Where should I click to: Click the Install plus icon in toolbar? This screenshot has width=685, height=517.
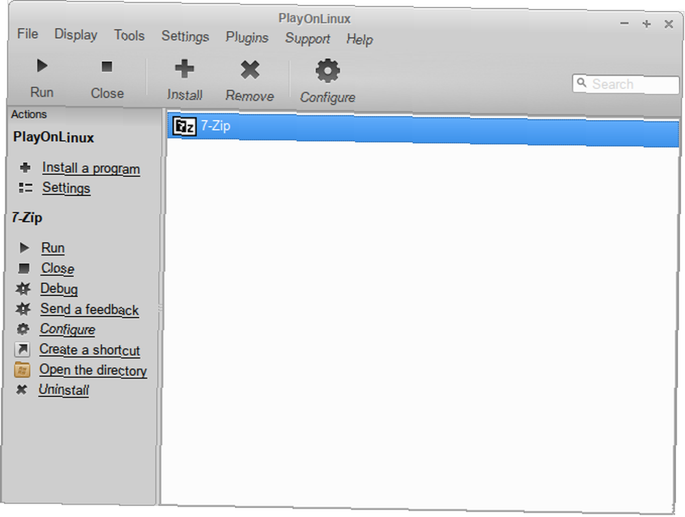point(184,69)
